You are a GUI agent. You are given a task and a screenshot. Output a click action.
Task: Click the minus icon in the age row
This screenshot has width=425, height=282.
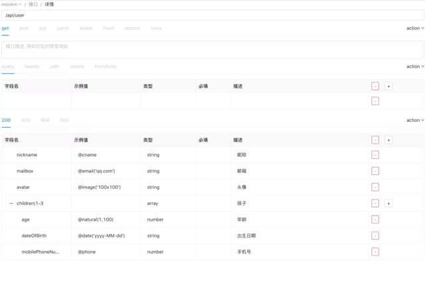tap(375, 219)
